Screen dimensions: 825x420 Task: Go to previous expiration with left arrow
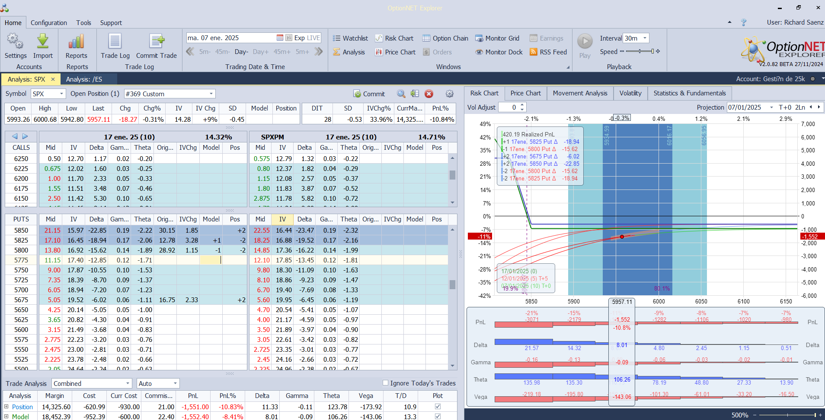(15, 136)
